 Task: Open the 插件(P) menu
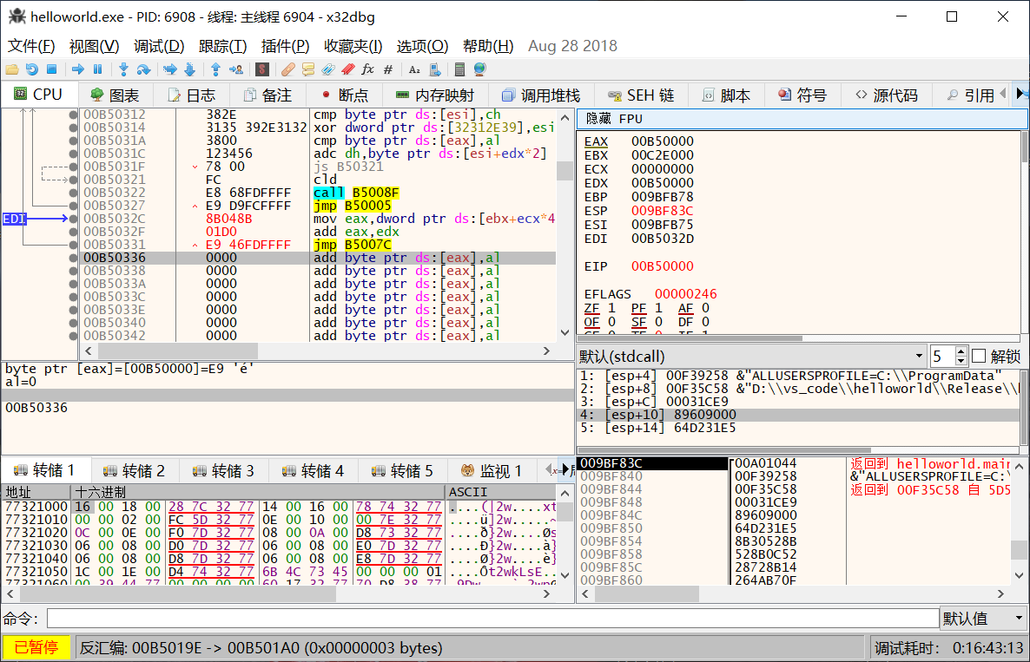coord(285,46)
